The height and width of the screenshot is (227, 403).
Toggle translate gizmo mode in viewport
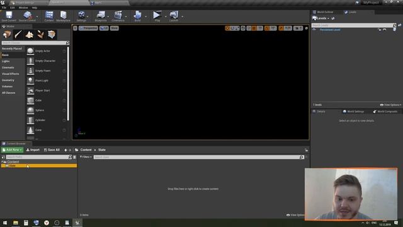click(227, 28)
